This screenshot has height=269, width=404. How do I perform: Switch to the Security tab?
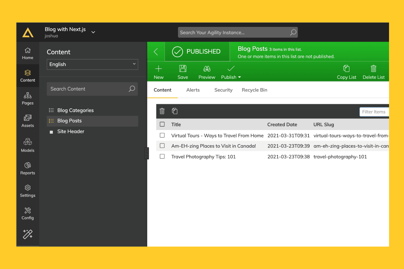(223, 90)
